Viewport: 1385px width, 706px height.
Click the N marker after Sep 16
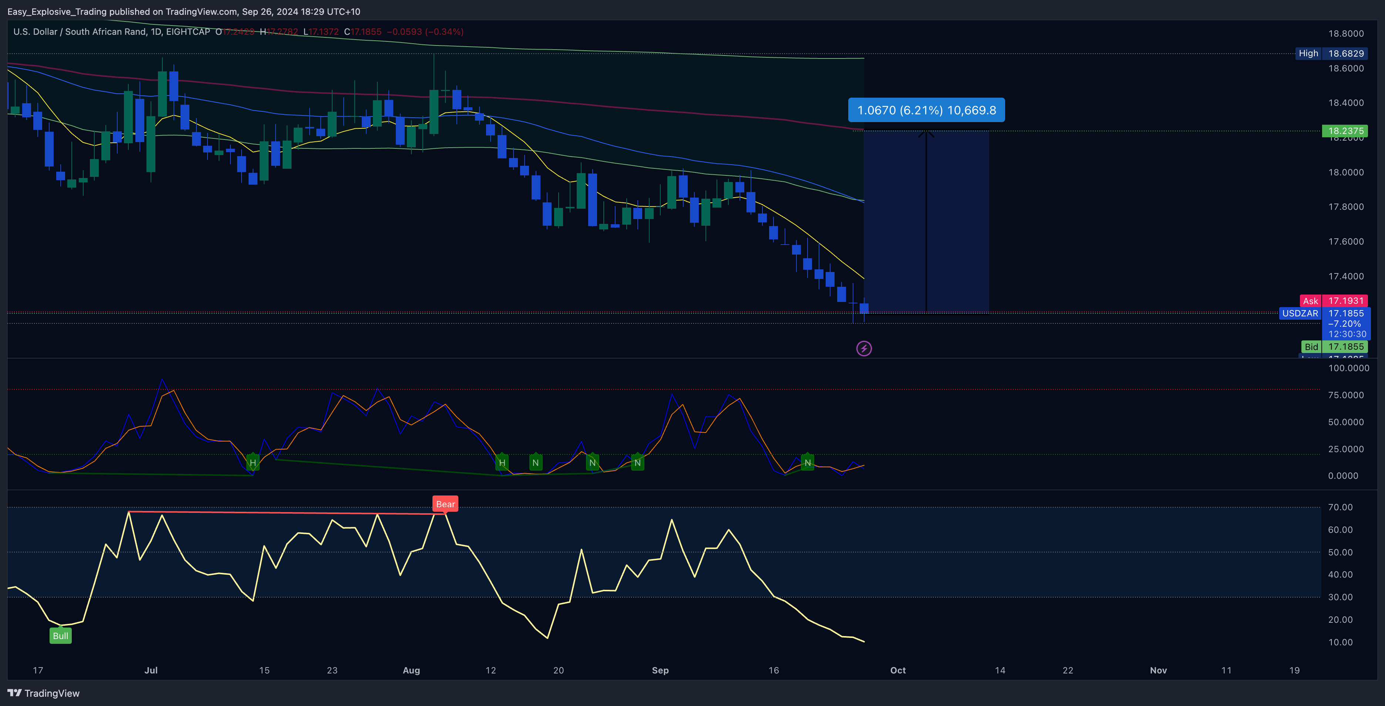(x=807, y=463)
